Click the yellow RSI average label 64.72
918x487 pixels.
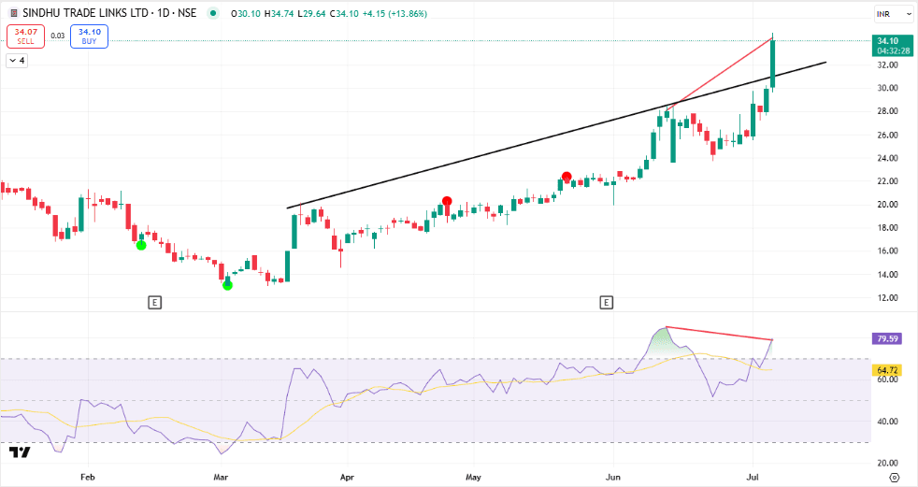(x=887, y=370)
